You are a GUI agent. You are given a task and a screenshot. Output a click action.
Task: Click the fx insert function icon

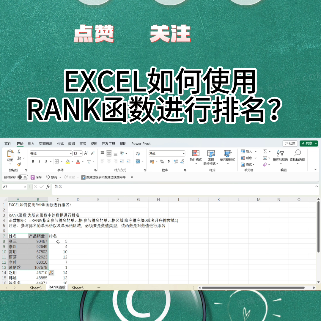click(48, 187)
